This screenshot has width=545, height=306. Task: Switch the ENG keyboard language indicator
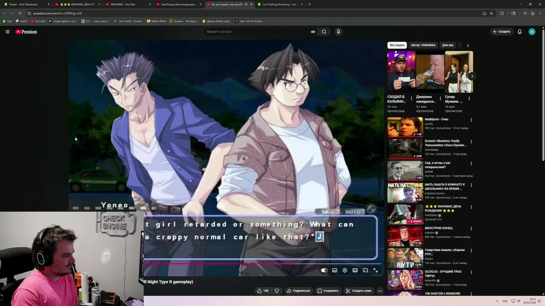(x=505, y=301)
